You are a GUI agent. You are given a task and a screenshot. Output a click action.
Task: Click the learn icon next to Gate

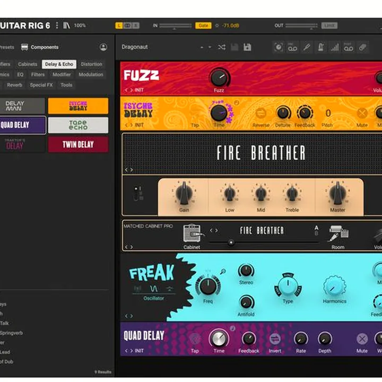217,25
